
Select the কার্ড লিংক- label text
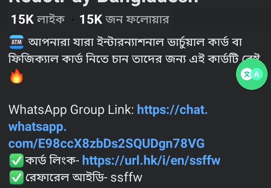pos(52,161)
